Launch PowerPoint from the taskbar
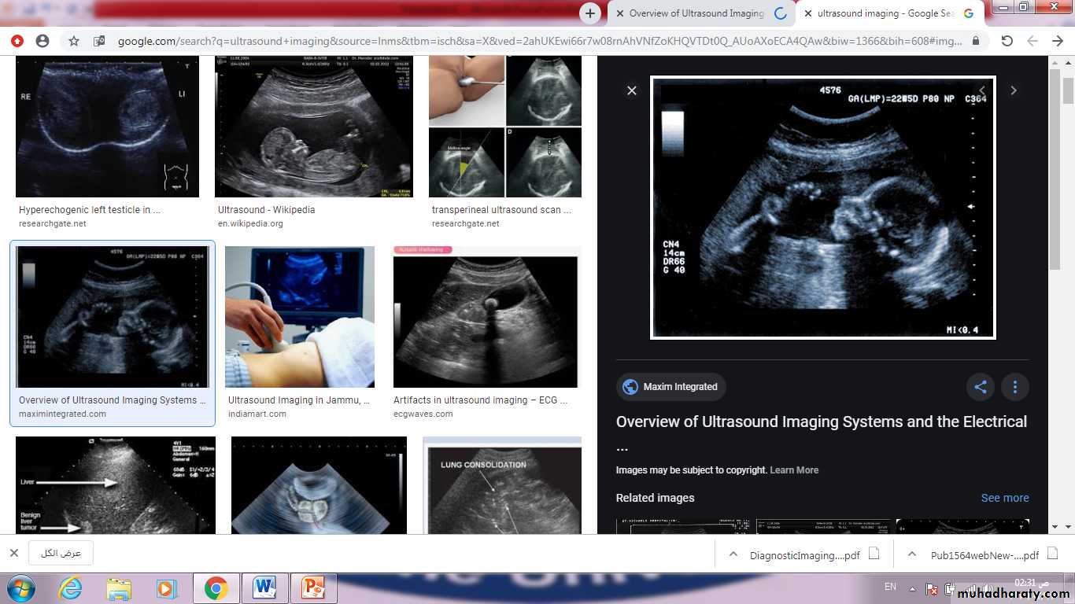 point(313,587)
